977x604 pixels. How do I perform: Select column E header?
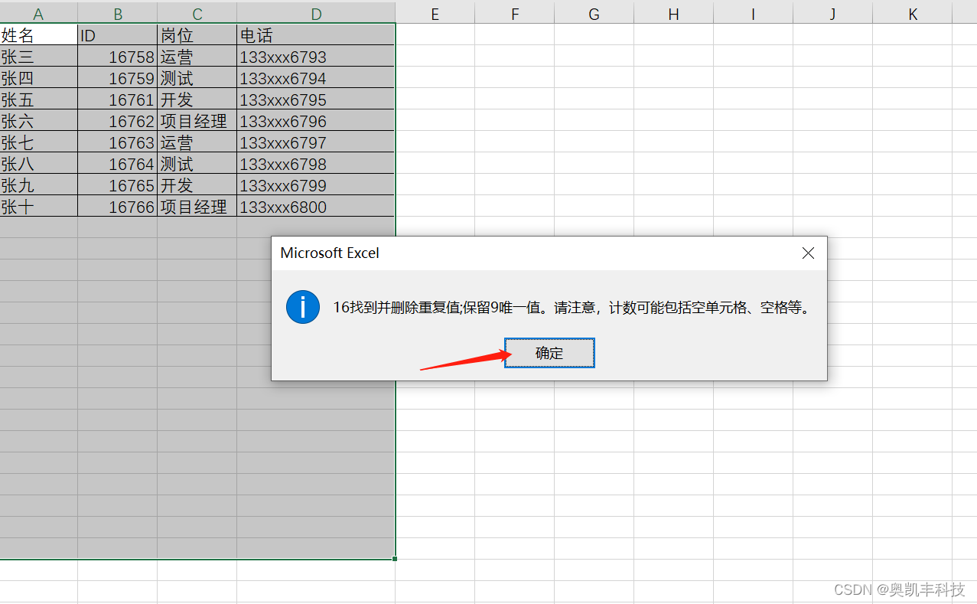[x=435, y=14]
